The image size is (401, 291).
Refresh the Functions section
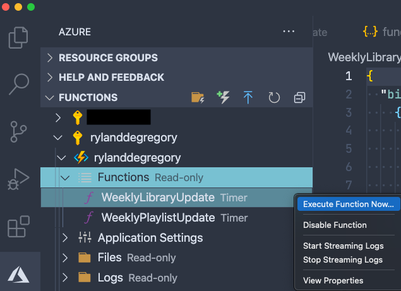pos(274,97)
